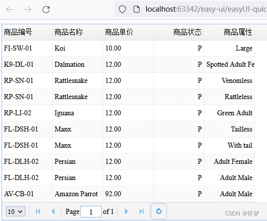Select the 12.00 price in the Dalmation row
The width and height of the screenshot is (267, 221).
pyautogui.click(x=128, y=64)
